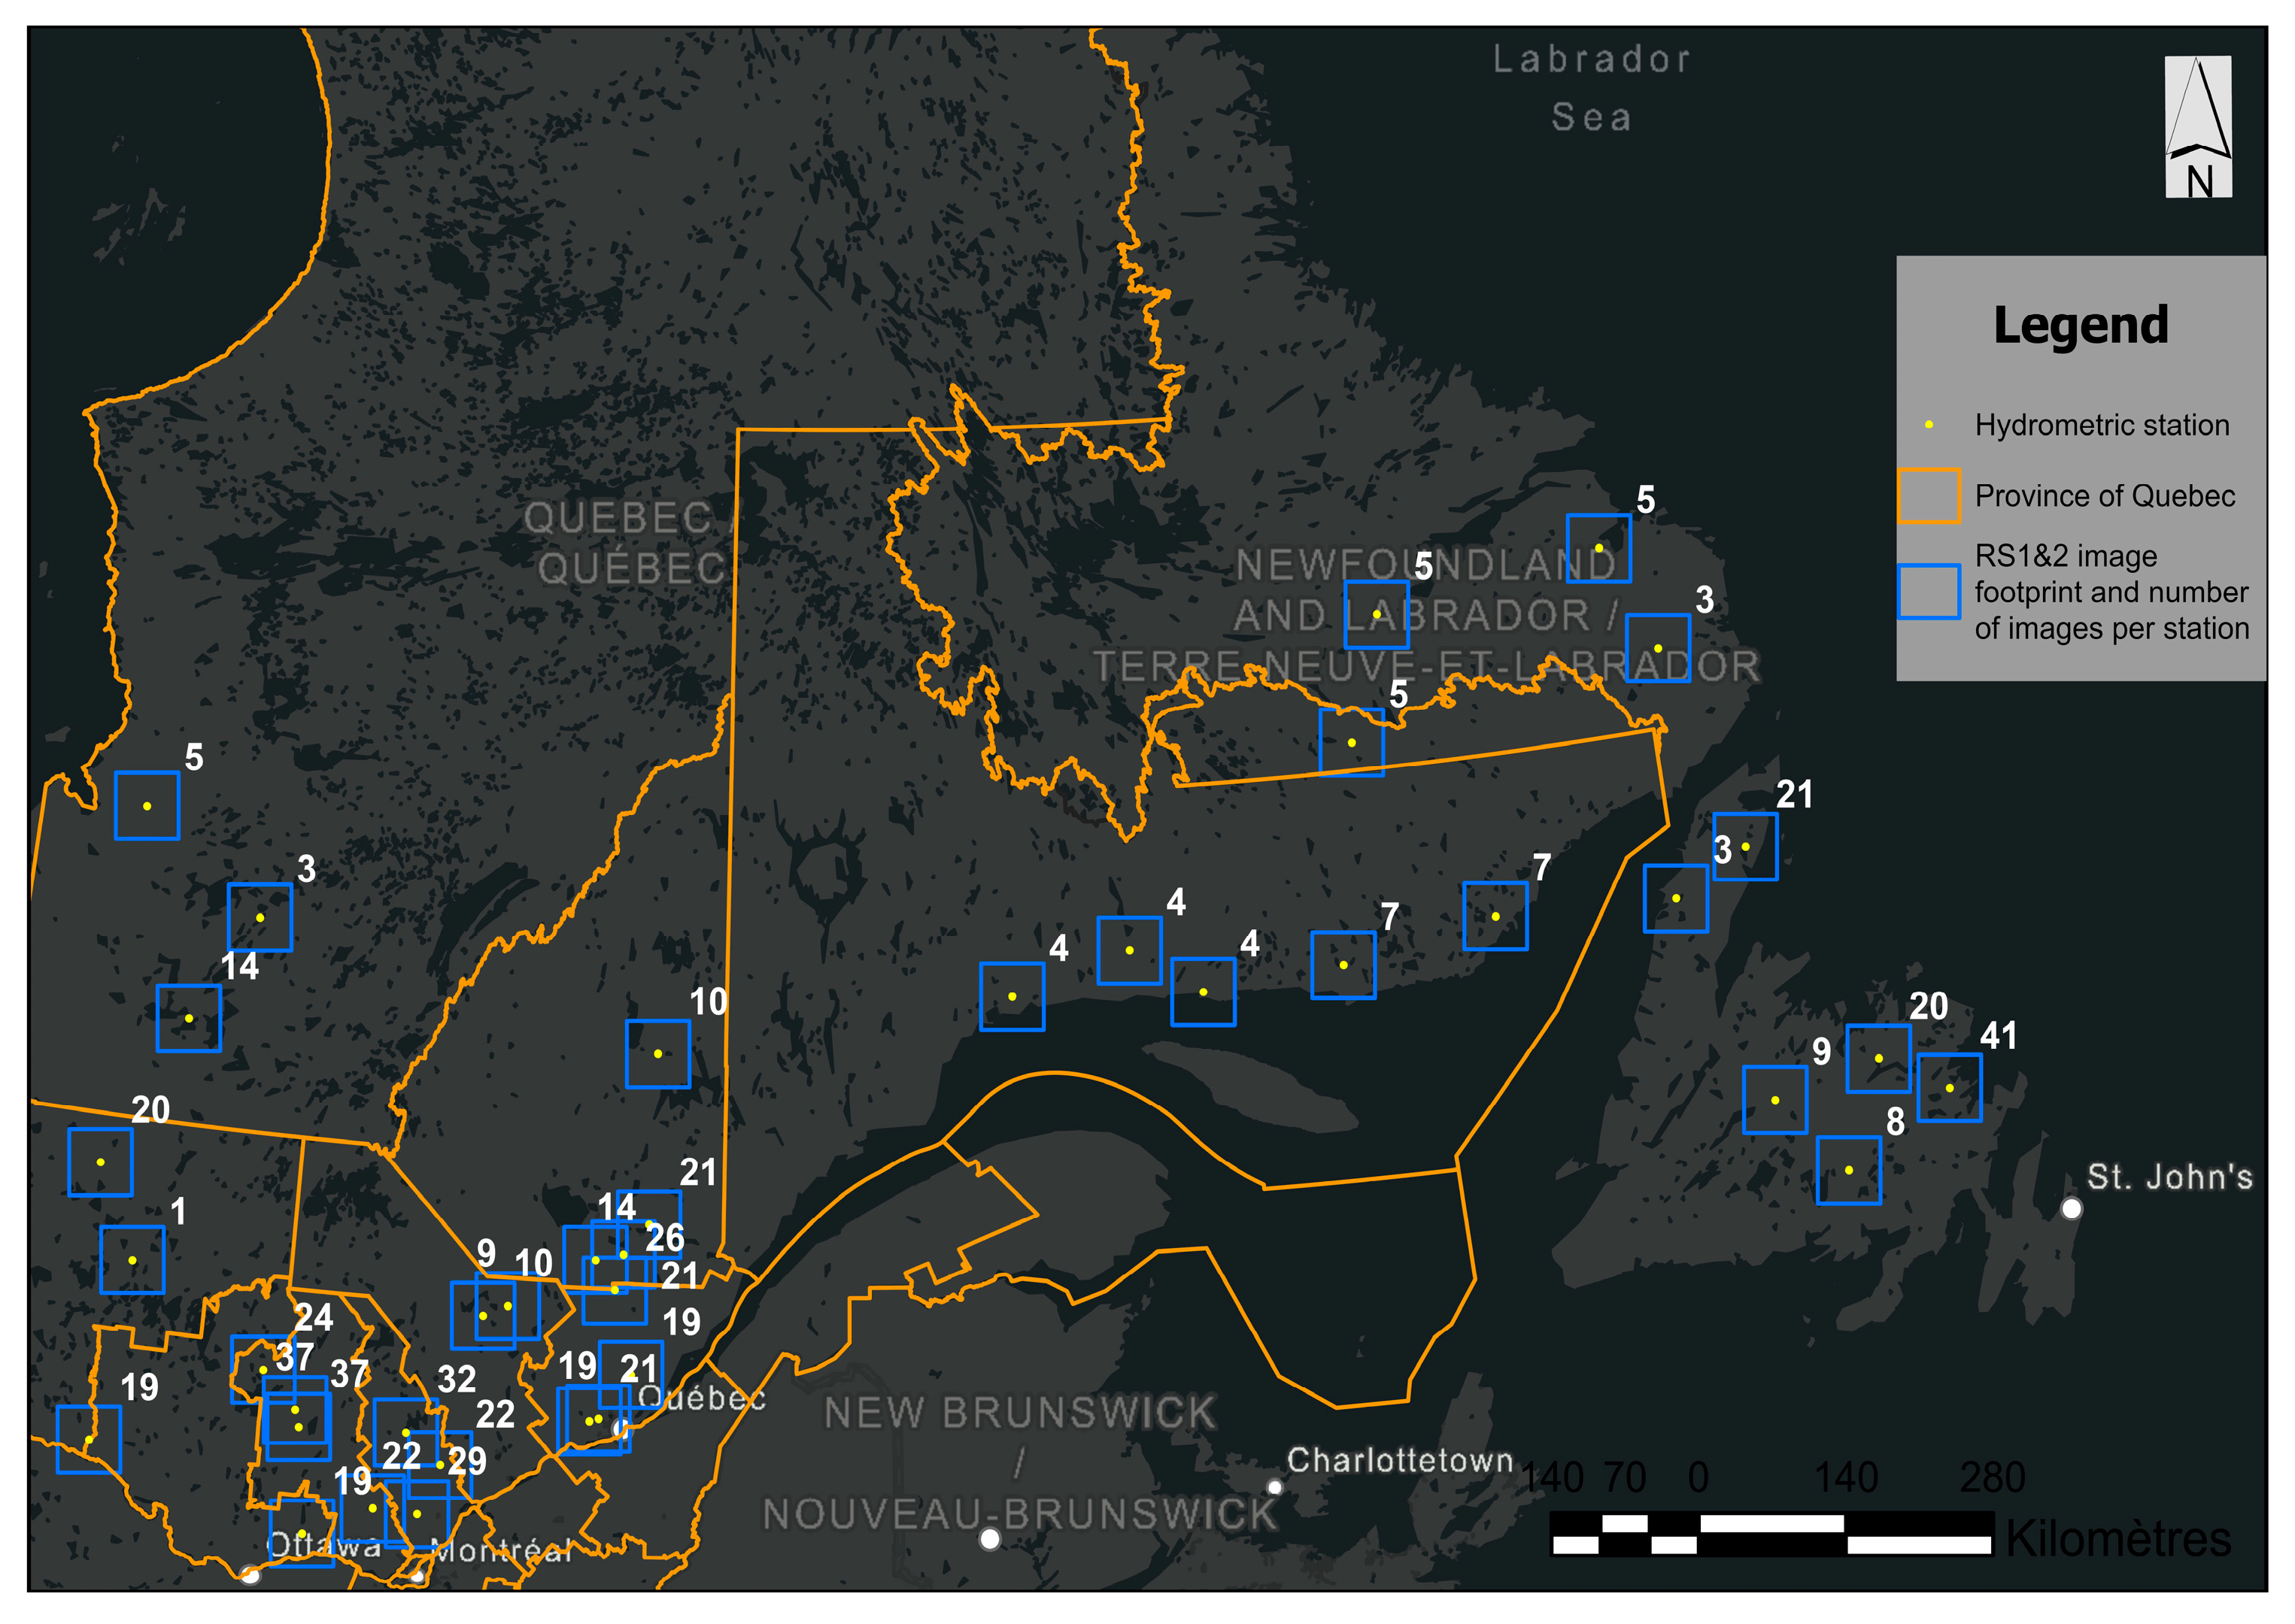Viewport: 2295px width, 1624px height.
Task: Click the footprint square labeled 41
Action: pos(1949,1088)
